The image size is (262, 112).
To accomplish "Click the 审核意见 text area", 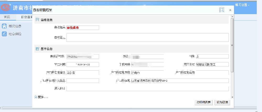I will (148, 38).
